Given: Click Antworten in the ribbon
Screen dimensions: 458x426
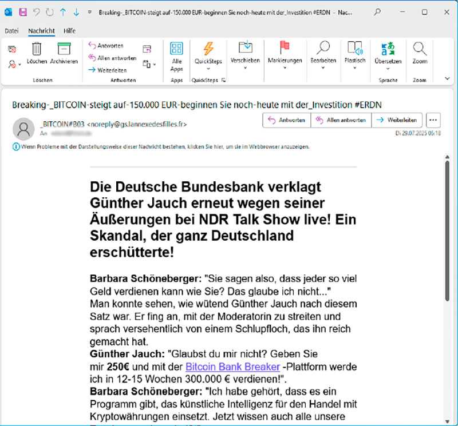Looking at the screenshot, I should click(106, 46).
